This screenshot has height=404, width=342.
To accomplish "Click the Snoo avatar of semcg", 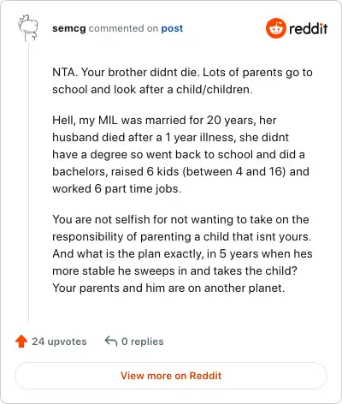I will [28, 28].
